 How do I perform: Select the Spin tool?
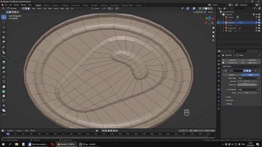click(4, 91)
